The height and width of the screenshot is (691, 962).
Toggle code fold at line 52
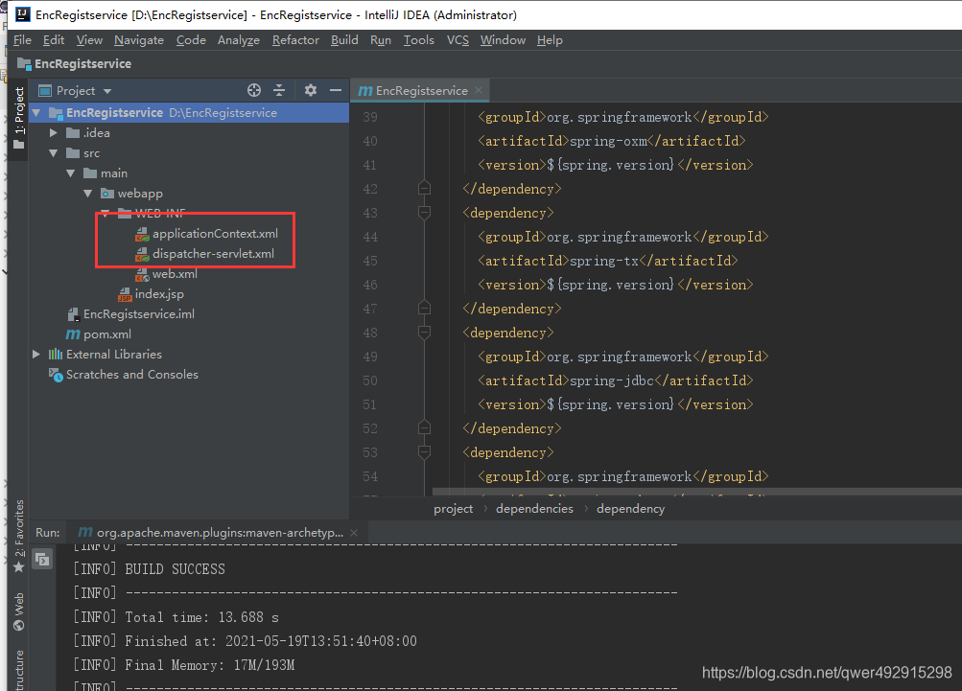[x=424, y=428]
